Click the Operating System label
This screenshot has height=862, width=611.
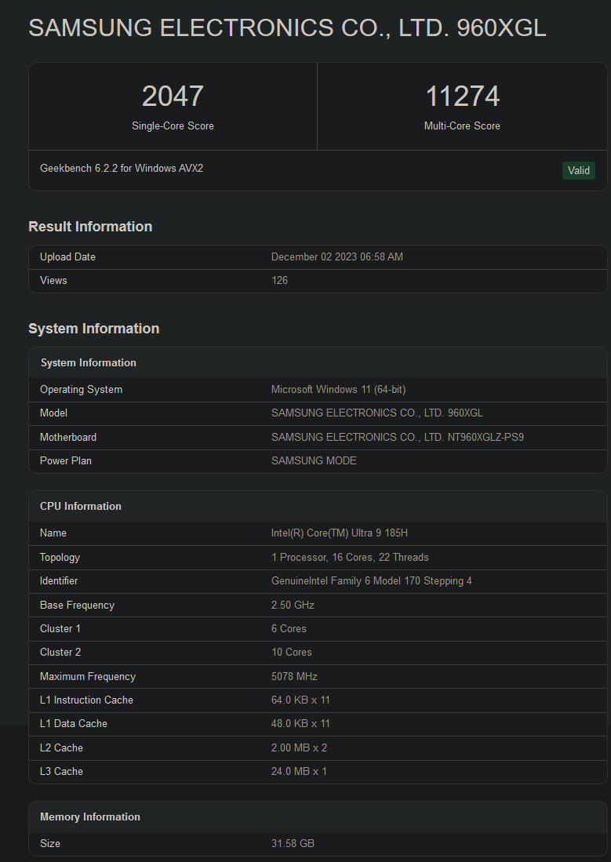[81, 389]
